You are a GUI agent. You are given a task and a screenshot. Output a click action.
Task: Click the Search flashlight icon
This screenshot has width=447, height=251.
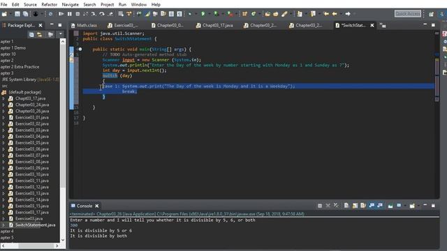[x=284, y=14]
